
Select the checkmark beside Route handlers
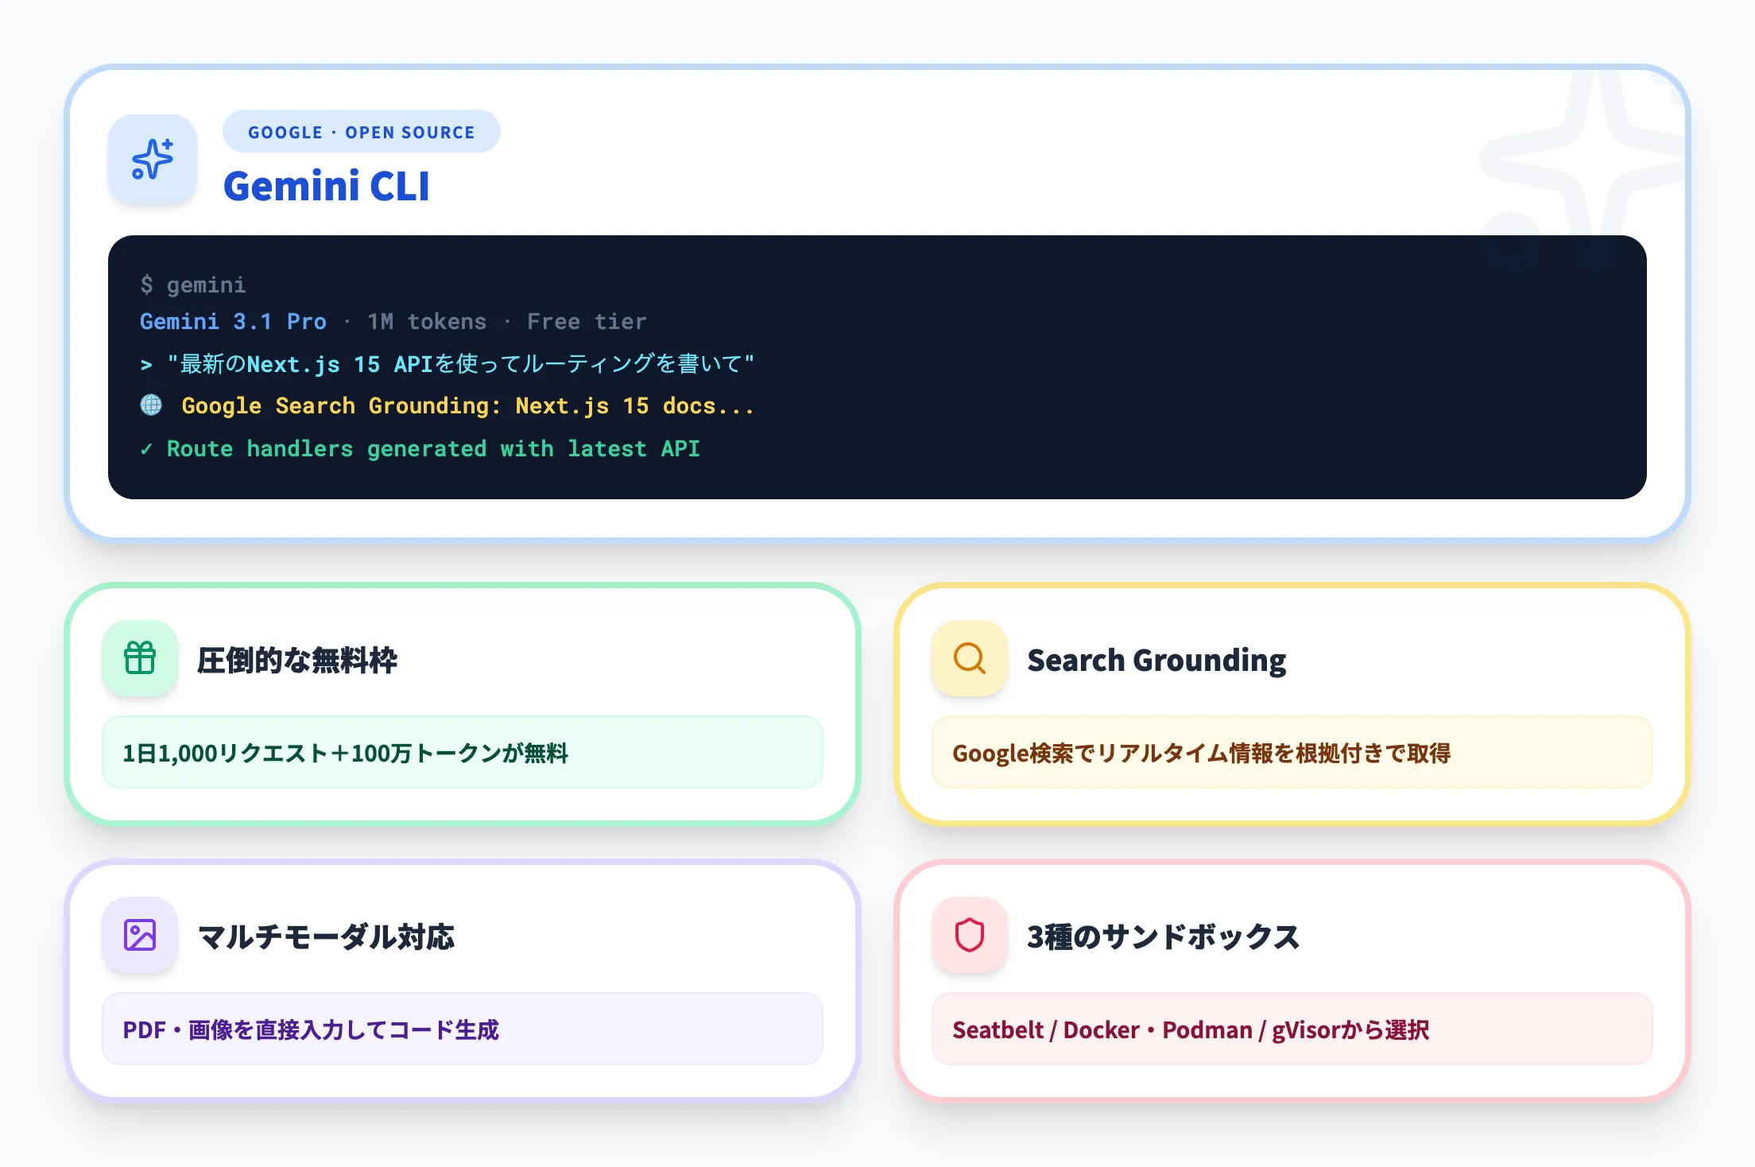coord(146,448)
